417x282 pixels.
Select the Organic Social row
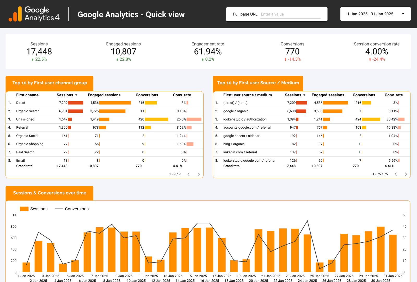(x=105, y=136)
